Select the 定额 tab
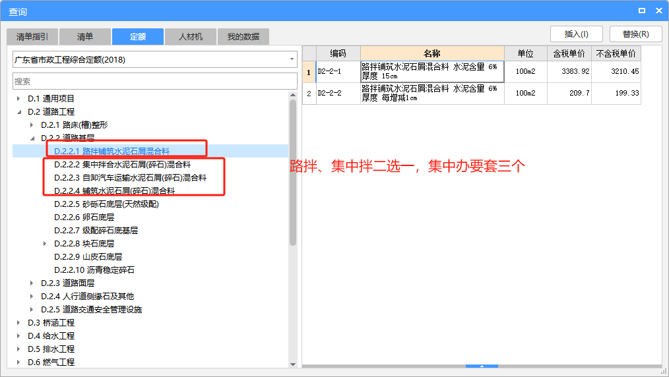 click(x=138, y=37)
